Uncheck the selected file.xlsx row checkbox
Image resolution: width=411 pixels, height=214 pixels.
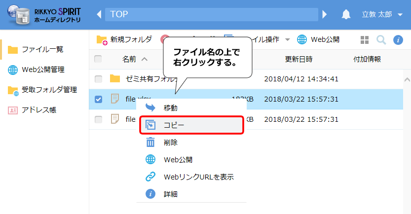coord(98,99)
